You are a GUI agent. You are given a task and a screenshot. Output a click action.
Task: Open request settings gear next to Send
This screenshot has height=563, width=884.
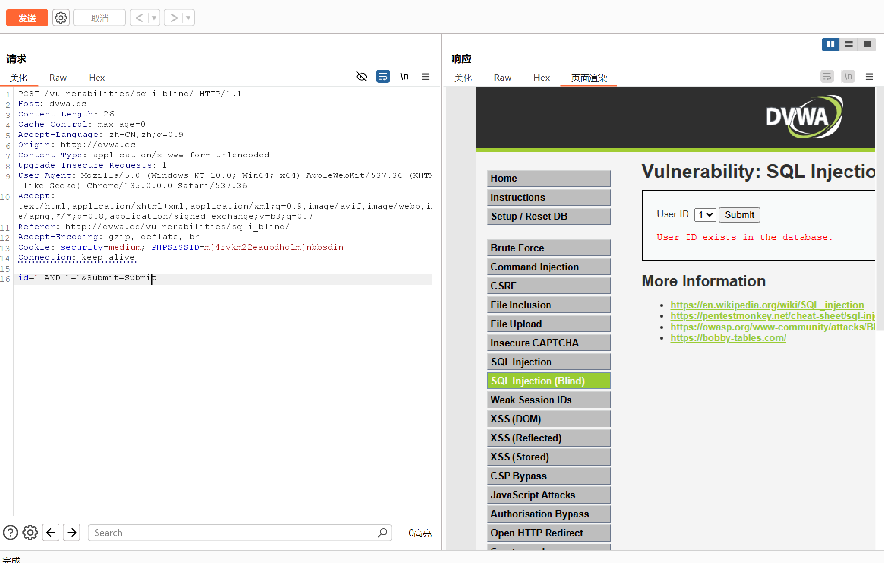tap(61, 18)
